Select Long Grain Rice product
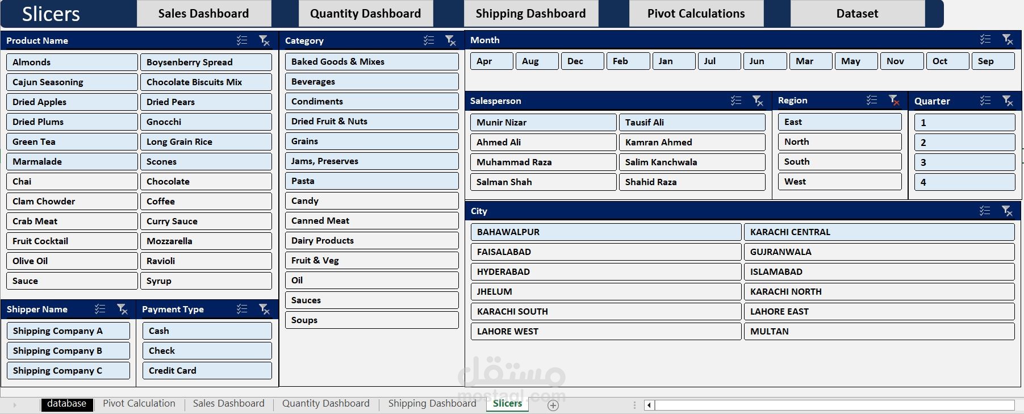The image size is (1024, 414). pyautogui.click(x=206, y=141)
